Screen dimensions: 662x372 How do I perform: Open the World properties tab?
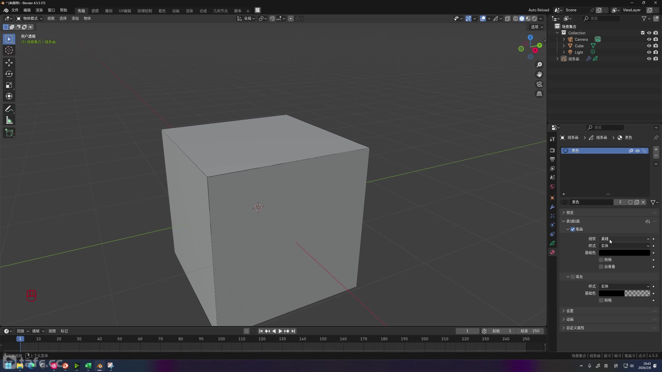[x=552, y=187]
